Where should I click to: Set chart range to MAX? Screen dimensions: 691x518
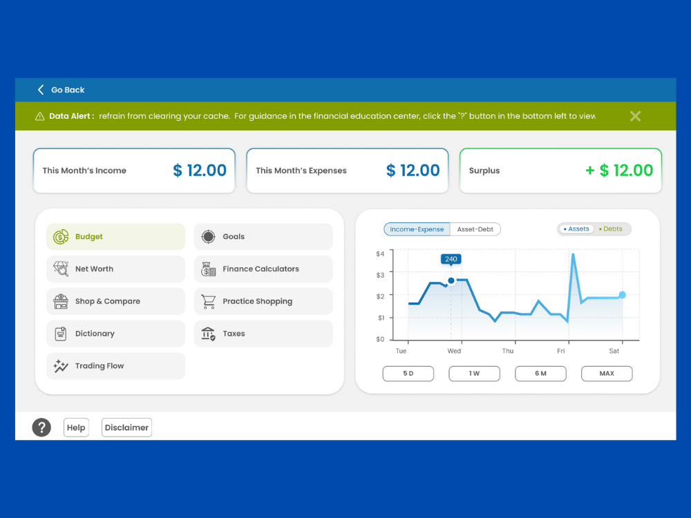[607, 374]
